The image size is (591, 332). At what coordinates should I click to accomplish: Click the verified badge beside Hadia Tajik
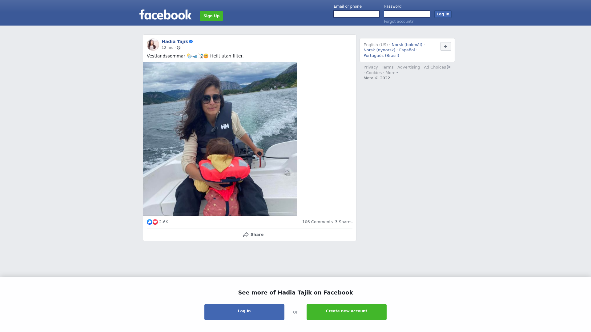click(191, 41)
